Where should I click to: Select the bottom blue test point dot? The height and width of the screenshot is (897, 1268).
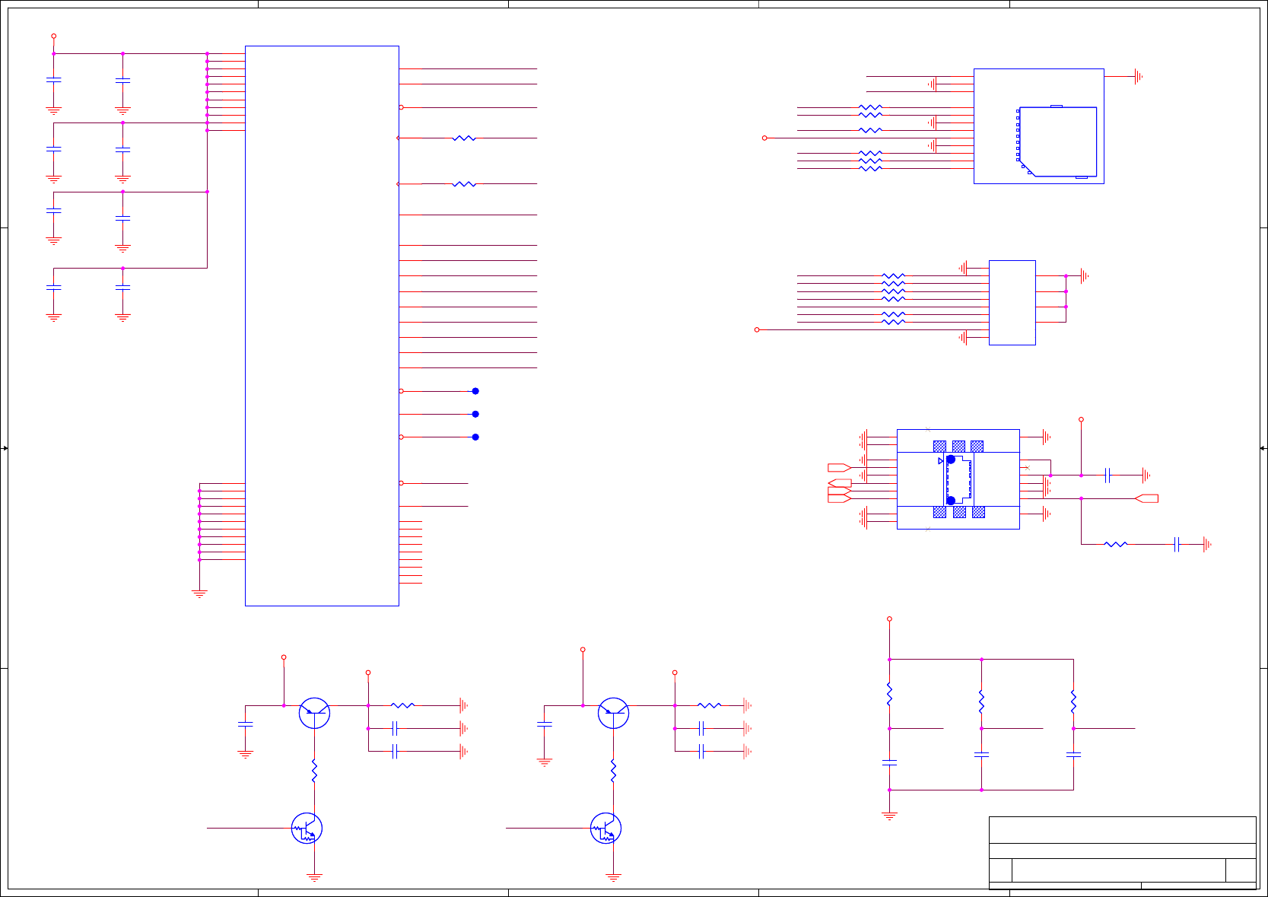click(475, 437)
